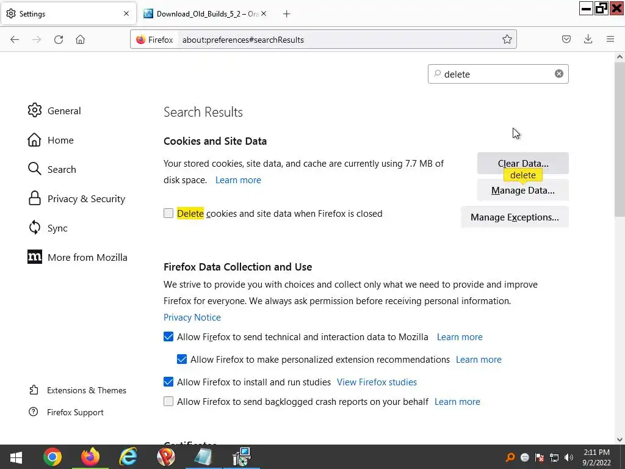
Task: Open Learn more for crash reports
Action: click(457, 402)
